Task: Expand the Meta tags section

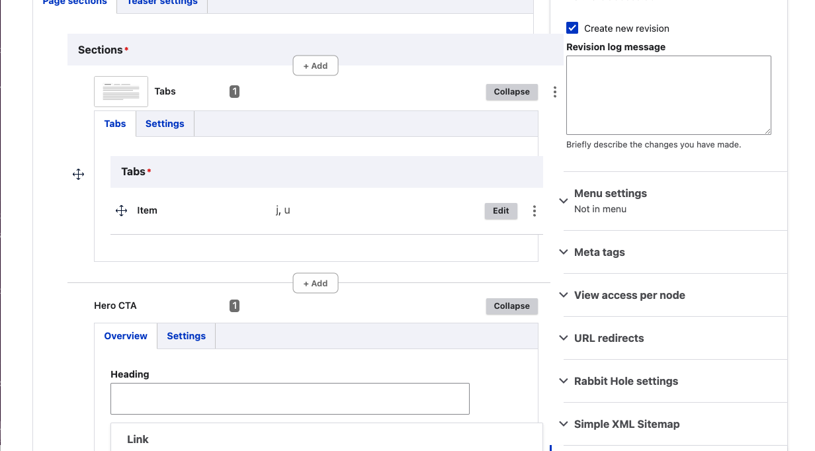Action: tap(599, 252)
